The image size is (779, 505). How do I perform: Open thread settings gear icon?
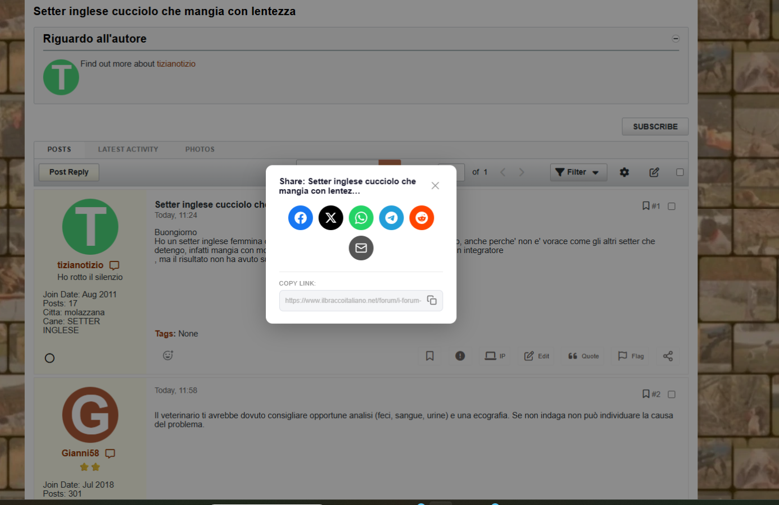tap(624, 172)
